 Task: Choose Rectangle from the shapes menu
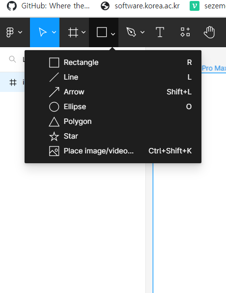pyautogui.click(x=113, y=62)
